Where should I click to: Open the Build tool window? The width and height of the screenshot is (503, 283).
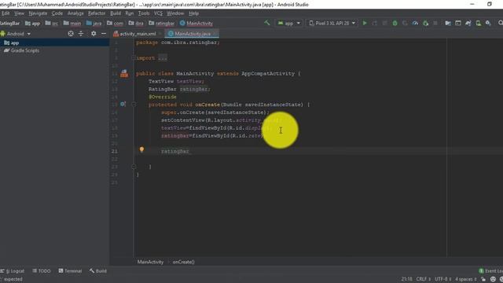(98, 271)
